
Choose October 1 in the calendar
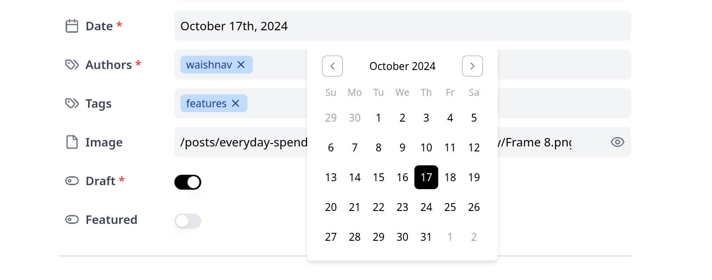379,118
